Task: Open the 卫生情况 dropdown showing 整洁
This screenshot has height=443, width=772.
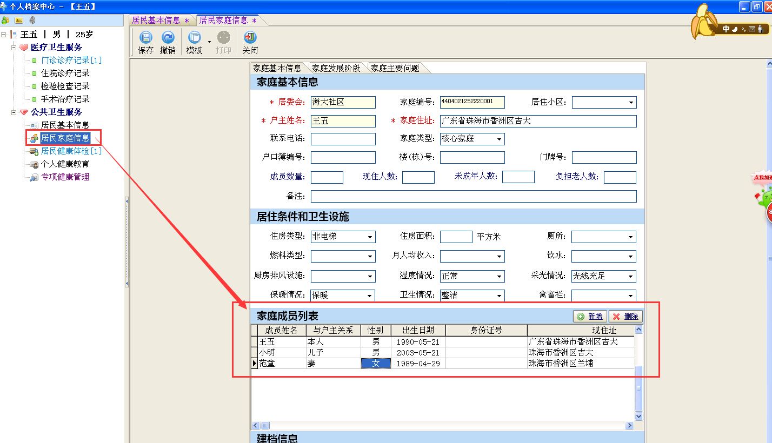Action: pyautogui.click(x=499, y=296)
